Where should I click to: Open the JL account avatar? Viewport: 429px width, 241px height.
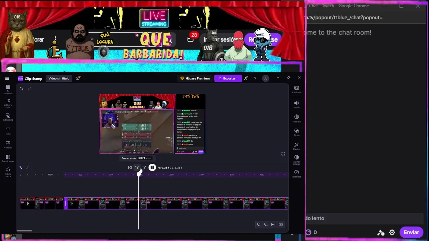[265, 78]
